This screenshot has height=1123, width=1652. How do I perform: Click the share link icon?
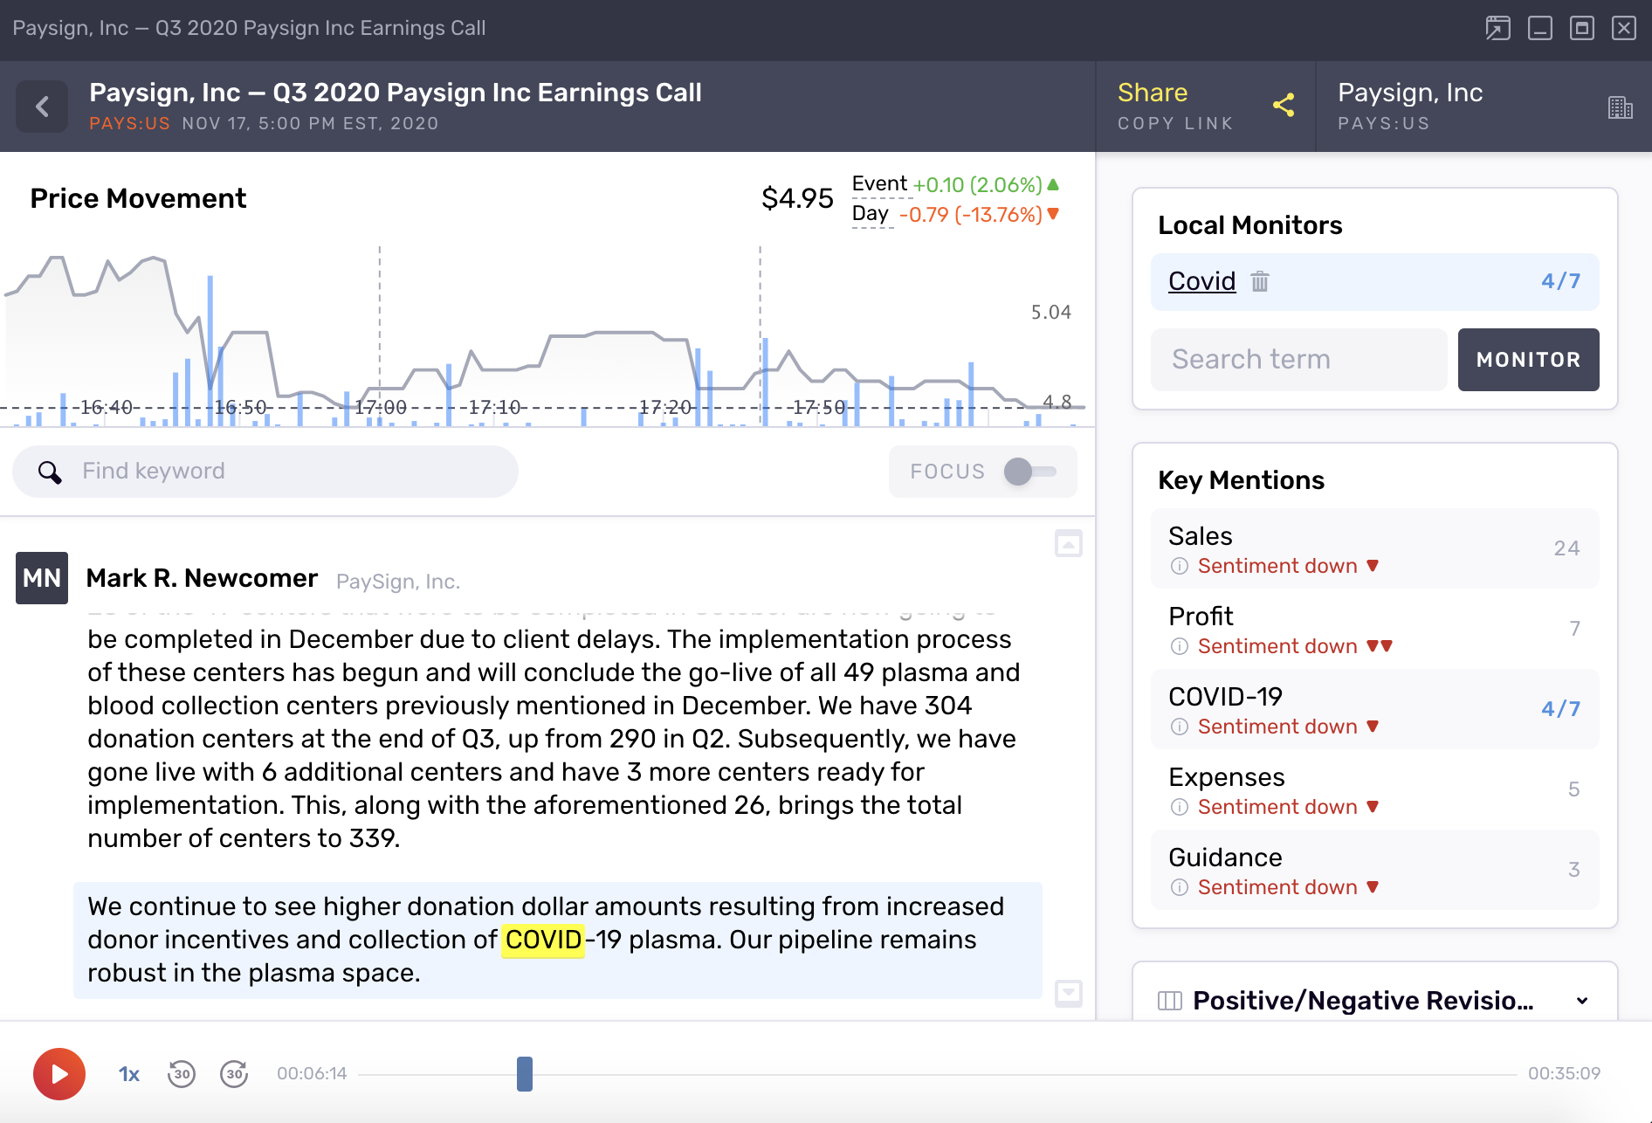click(x=1284, y=106)
